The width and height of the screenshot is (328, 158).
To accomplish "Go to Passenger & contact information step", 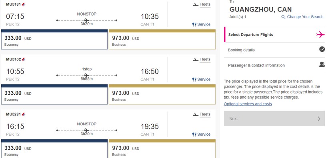I will point(274,65).
